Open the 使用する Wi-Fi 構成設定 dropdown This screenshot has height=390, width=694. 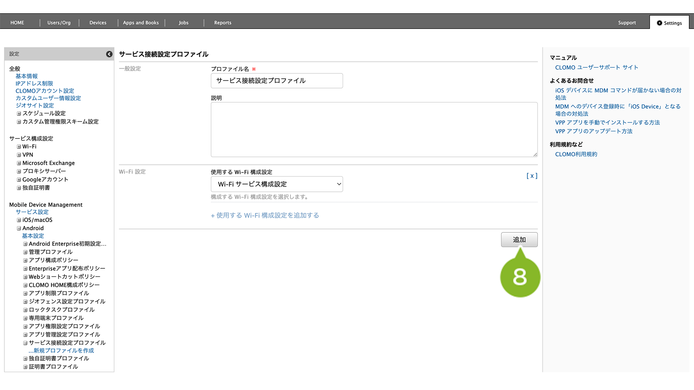[x=277, y=184]
